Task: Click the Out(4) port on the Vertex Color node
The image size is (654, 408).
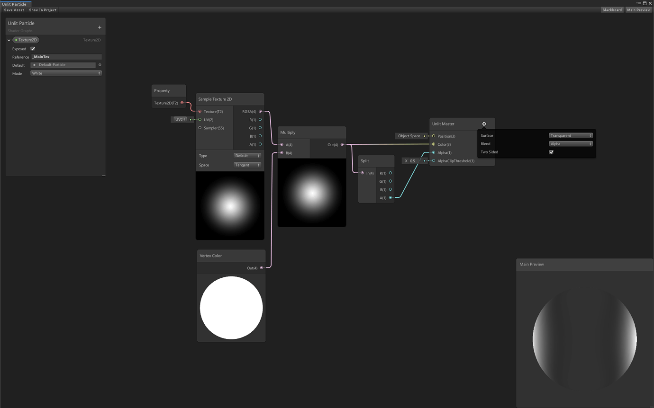Action: pyautogui.click(x=261, y=268)
